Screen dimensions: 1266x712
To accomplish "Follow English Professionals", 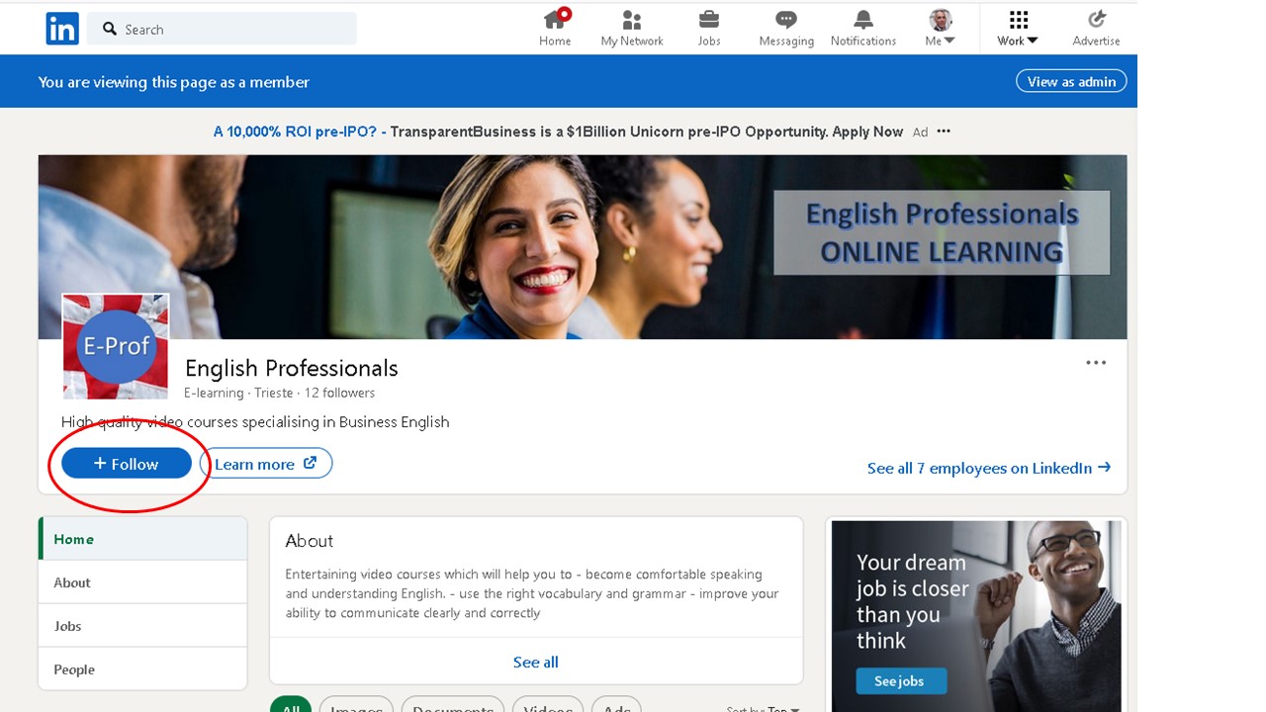I will (x=127, y=463).
